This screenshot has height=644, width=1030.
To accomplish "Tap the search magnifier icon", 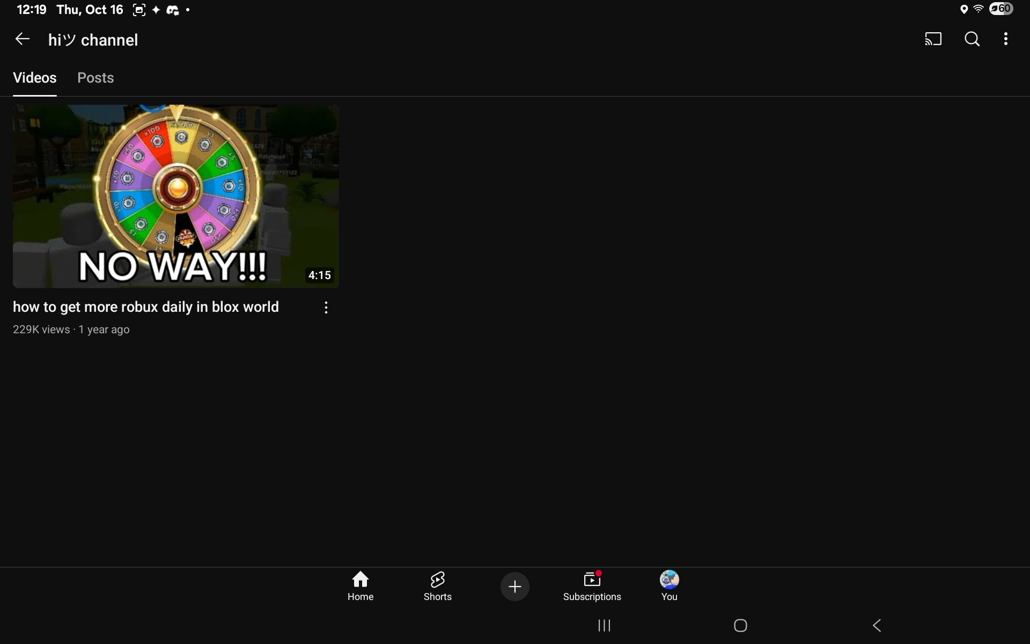I will [972, 39].
